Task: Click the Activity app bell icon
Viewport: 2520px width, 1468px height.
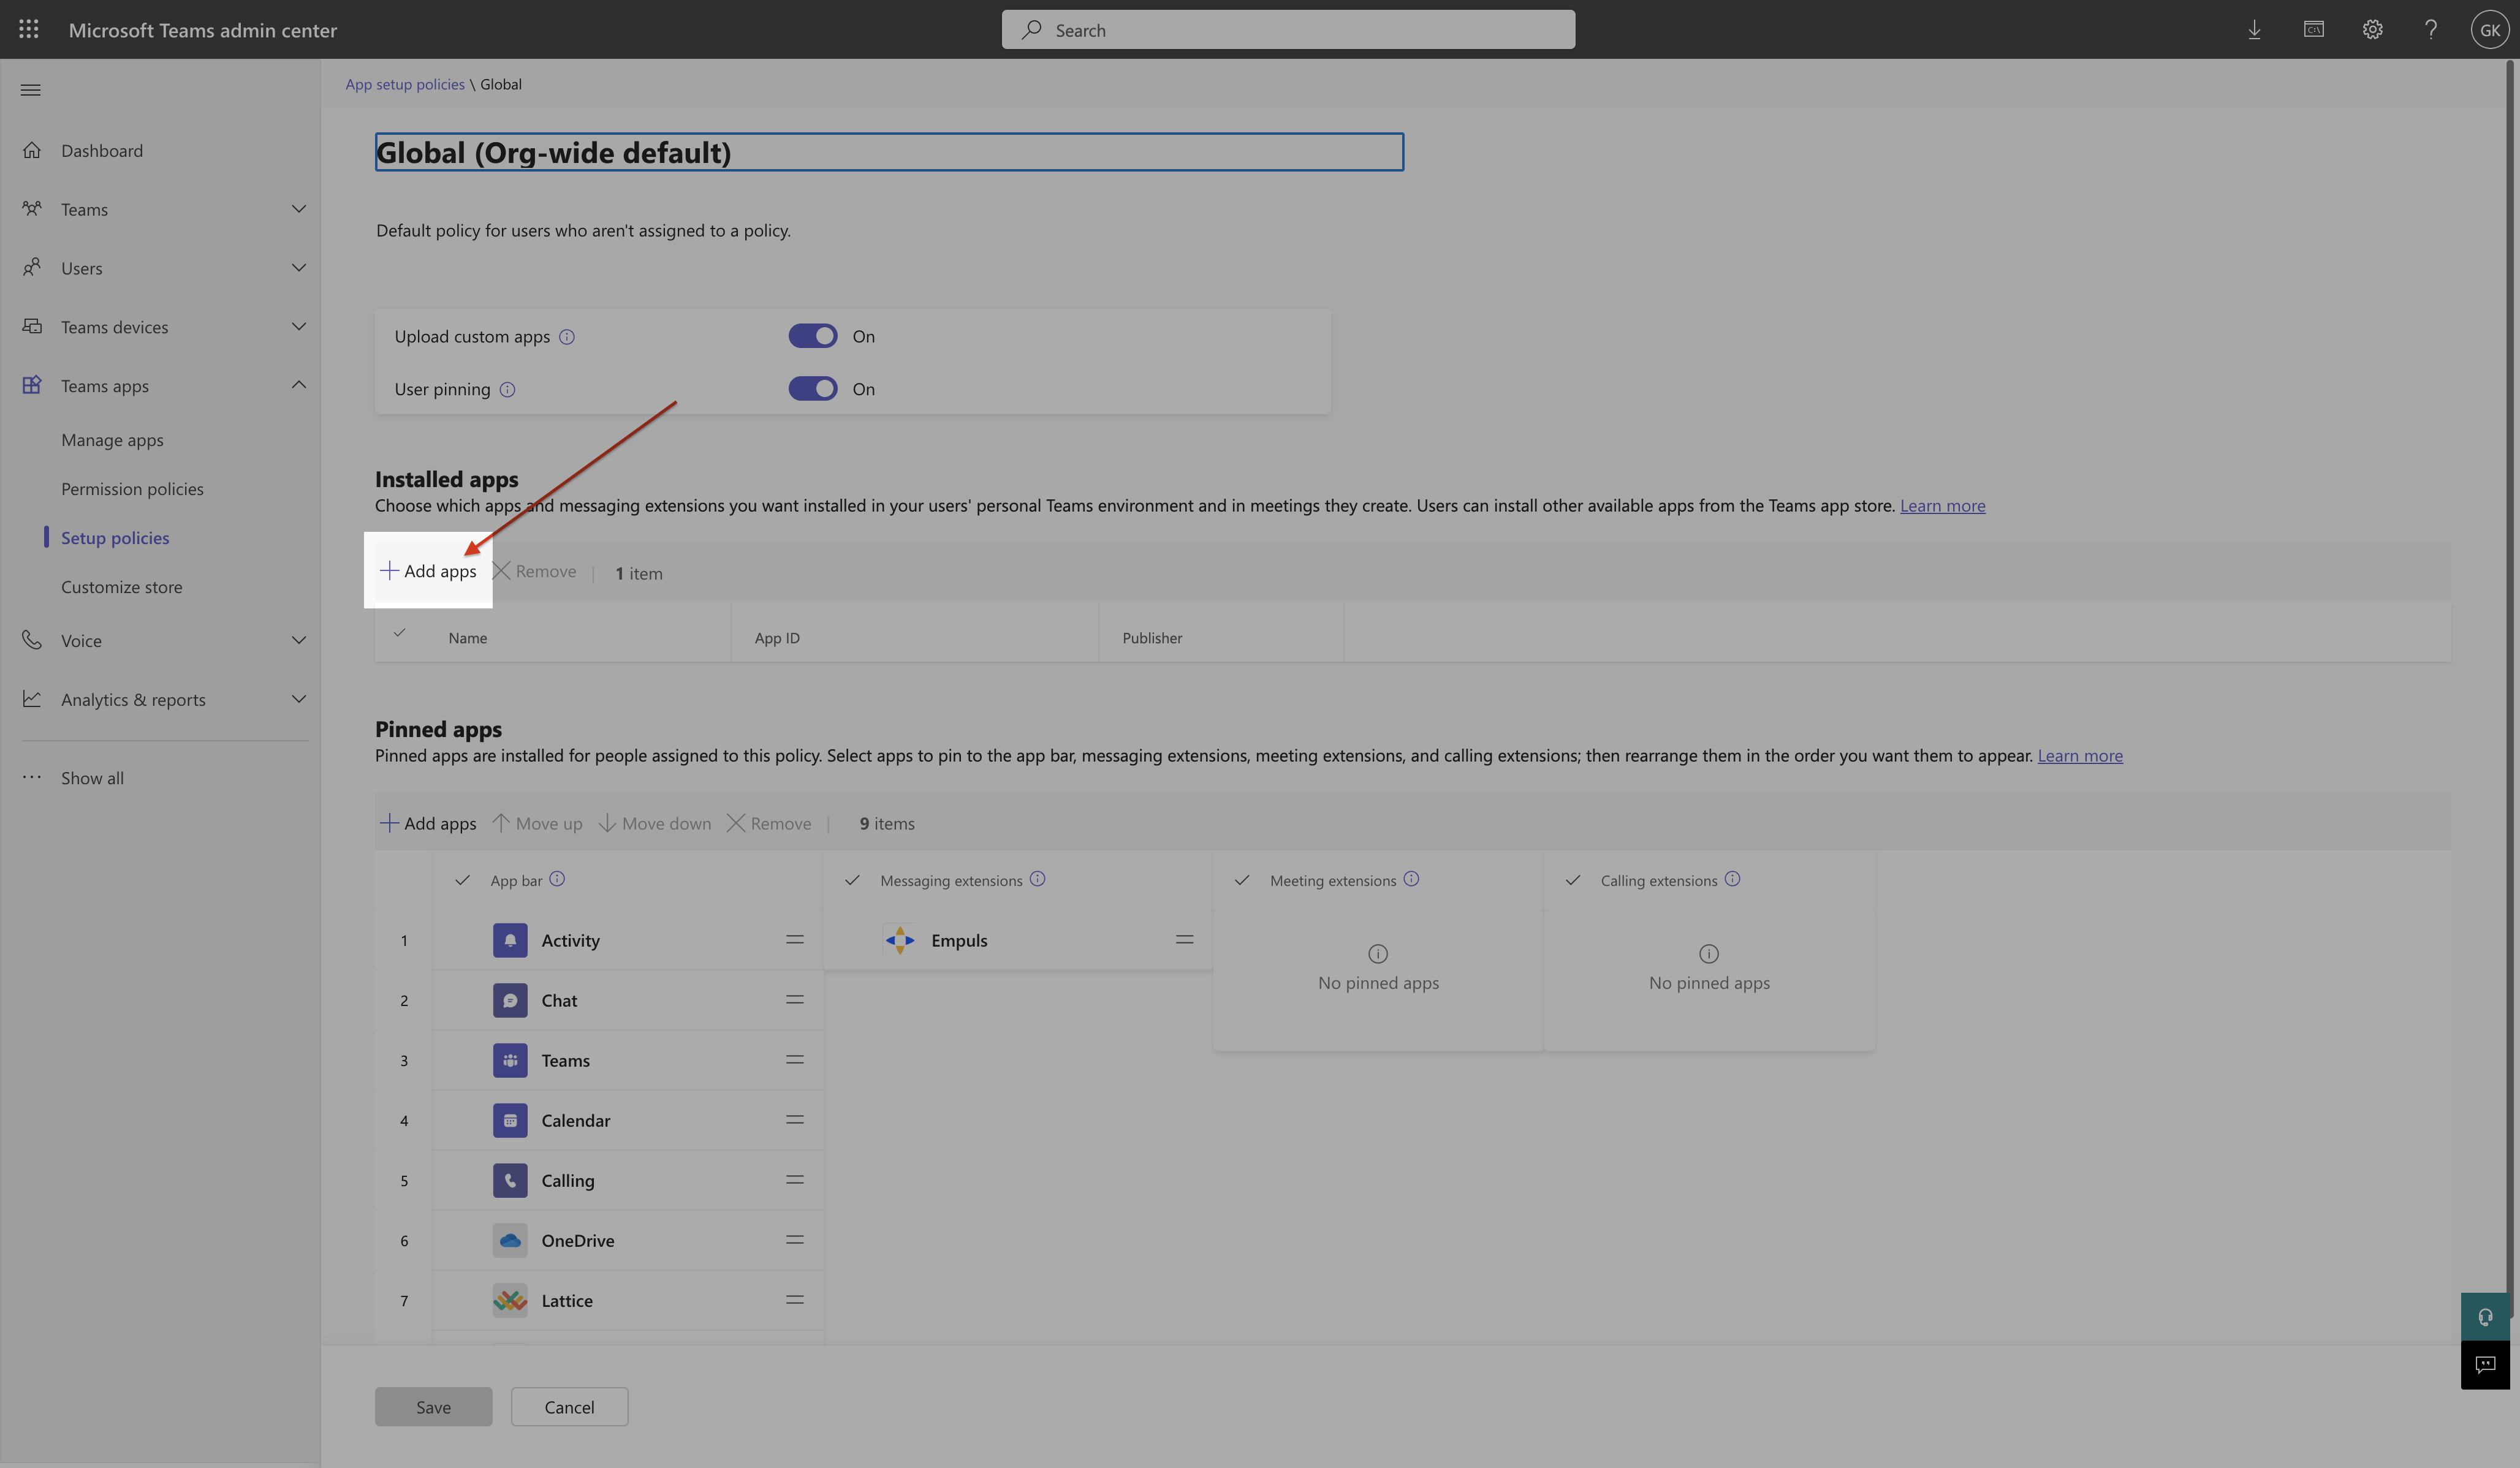Action: point(510,940)
